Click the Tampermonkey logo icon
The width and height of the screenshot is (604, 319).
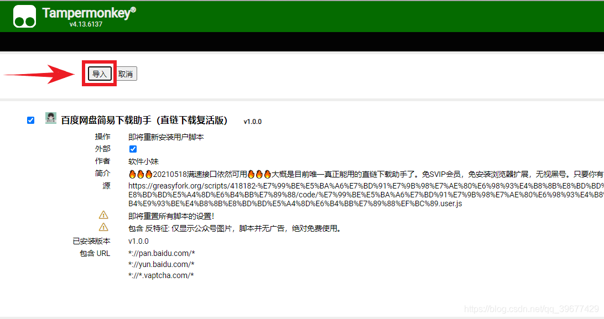25,16
